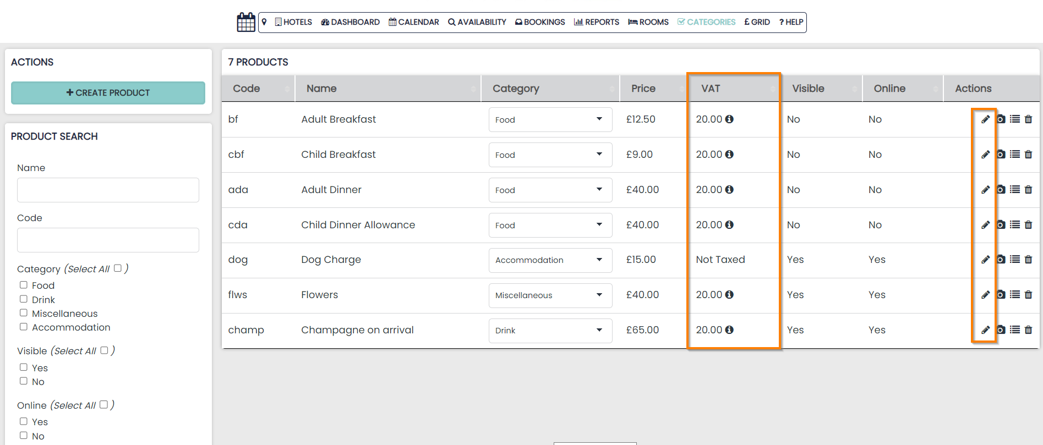This screenshot has width=1043, height=445.
Task: Tick the Food category checkbox
Action: [x=24, y=285]
